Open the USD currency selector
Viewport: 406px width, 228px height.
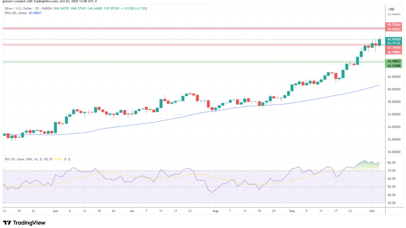[391, 9]
